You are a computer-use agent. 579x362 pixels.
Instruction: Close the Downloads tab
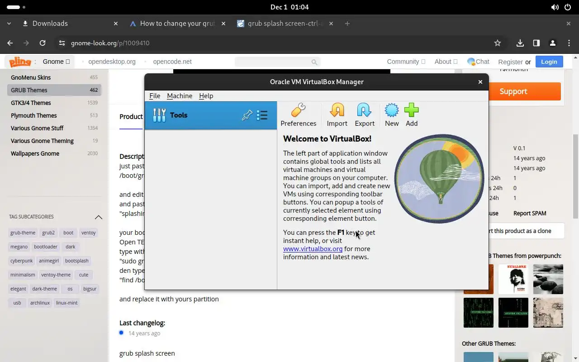[116, 24]
